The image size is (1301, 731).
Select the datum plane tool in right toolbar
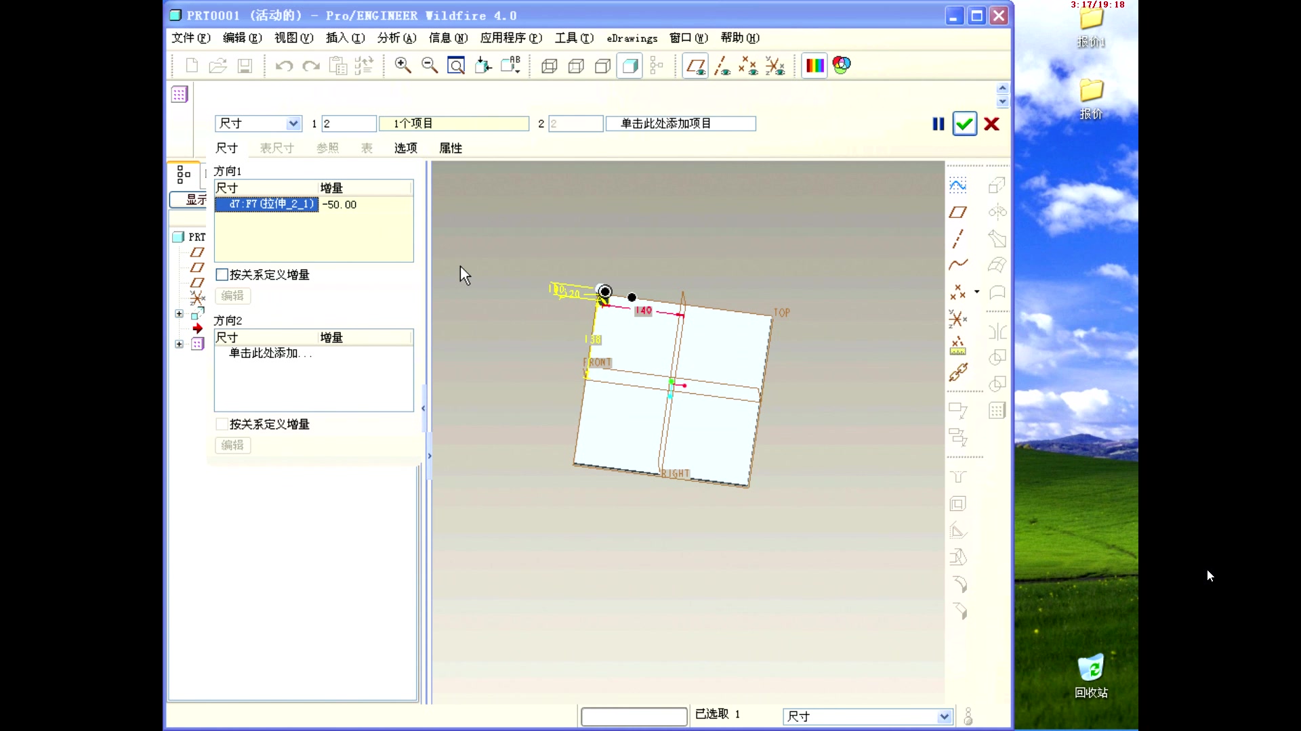point(957,213)
